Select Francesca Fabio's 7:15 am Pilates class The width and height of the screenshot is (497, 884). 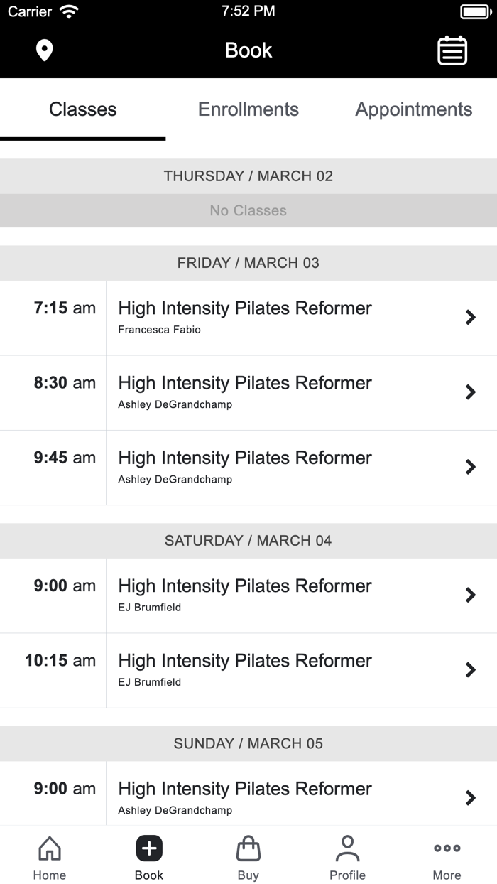[x=245, y=317]
